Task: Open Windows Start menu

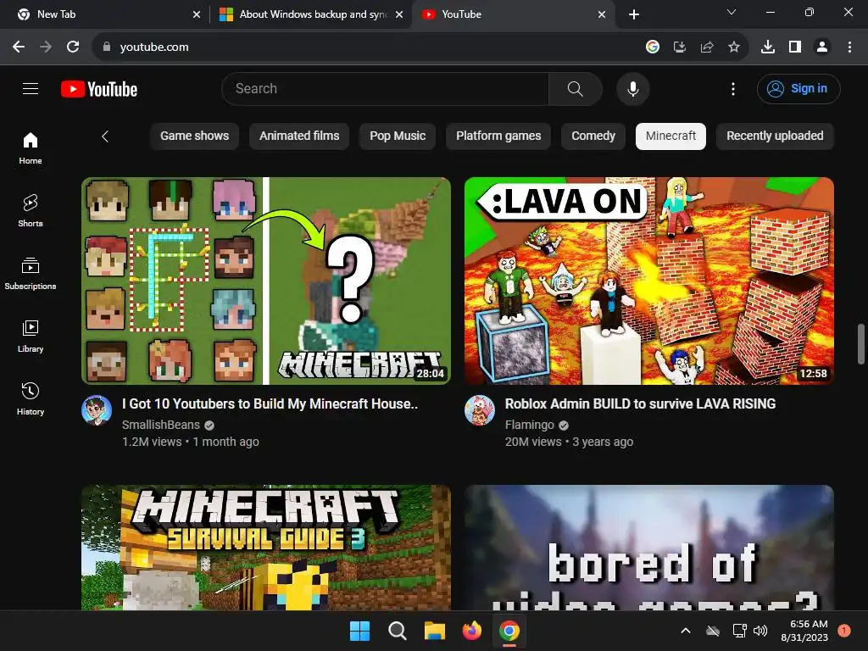Action: pyautogui.click(x=359, y=631)
